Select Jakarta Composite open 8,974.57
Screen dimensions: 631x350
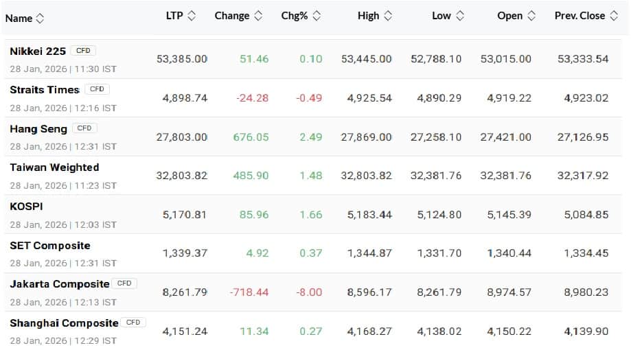click(x=509, y=292)
